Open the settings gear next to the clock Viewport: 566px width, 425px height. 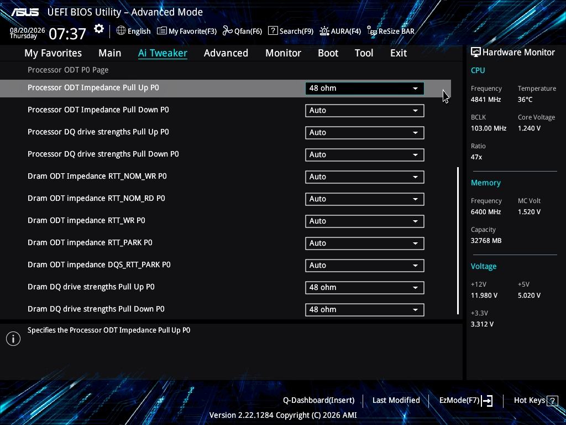(99, 29)
